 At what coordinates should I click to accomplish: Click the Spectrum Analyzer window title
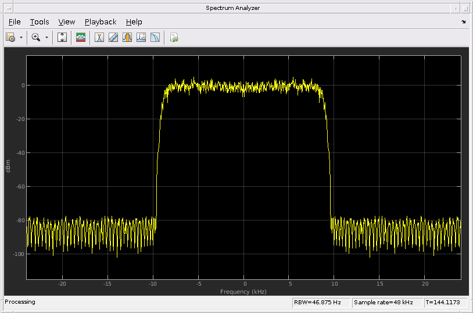coord(232,8)
